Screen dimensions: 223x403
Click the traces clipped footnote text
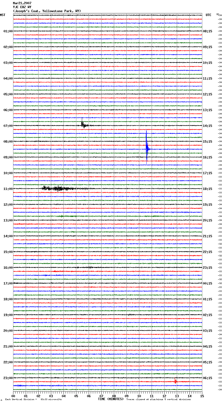[x=158, y=400]
